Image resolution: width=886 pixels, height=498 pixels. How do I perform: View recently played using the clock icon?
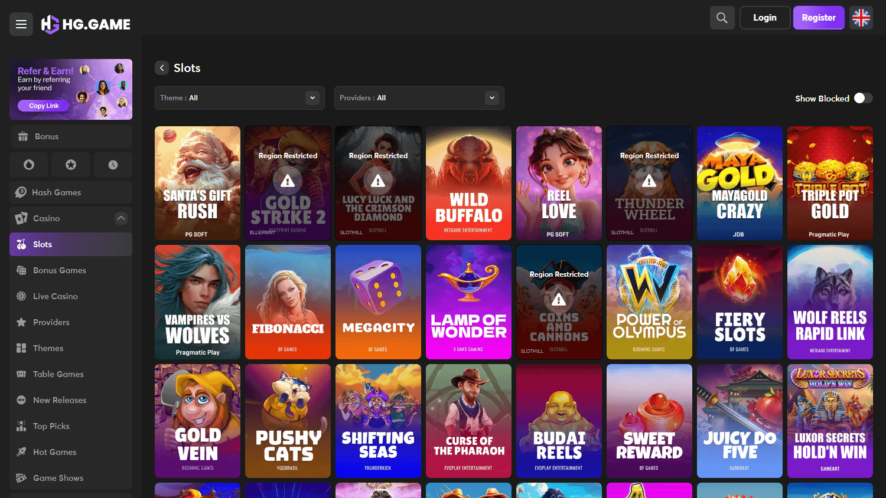click(x=113, y=165)
